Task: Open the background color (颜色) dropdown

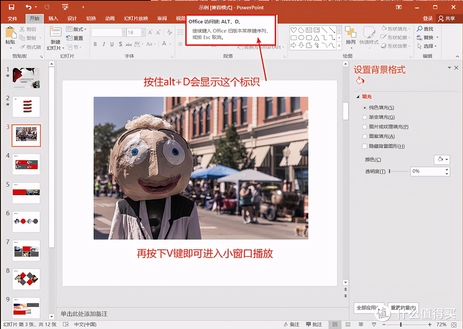Action: click(442, 159)
